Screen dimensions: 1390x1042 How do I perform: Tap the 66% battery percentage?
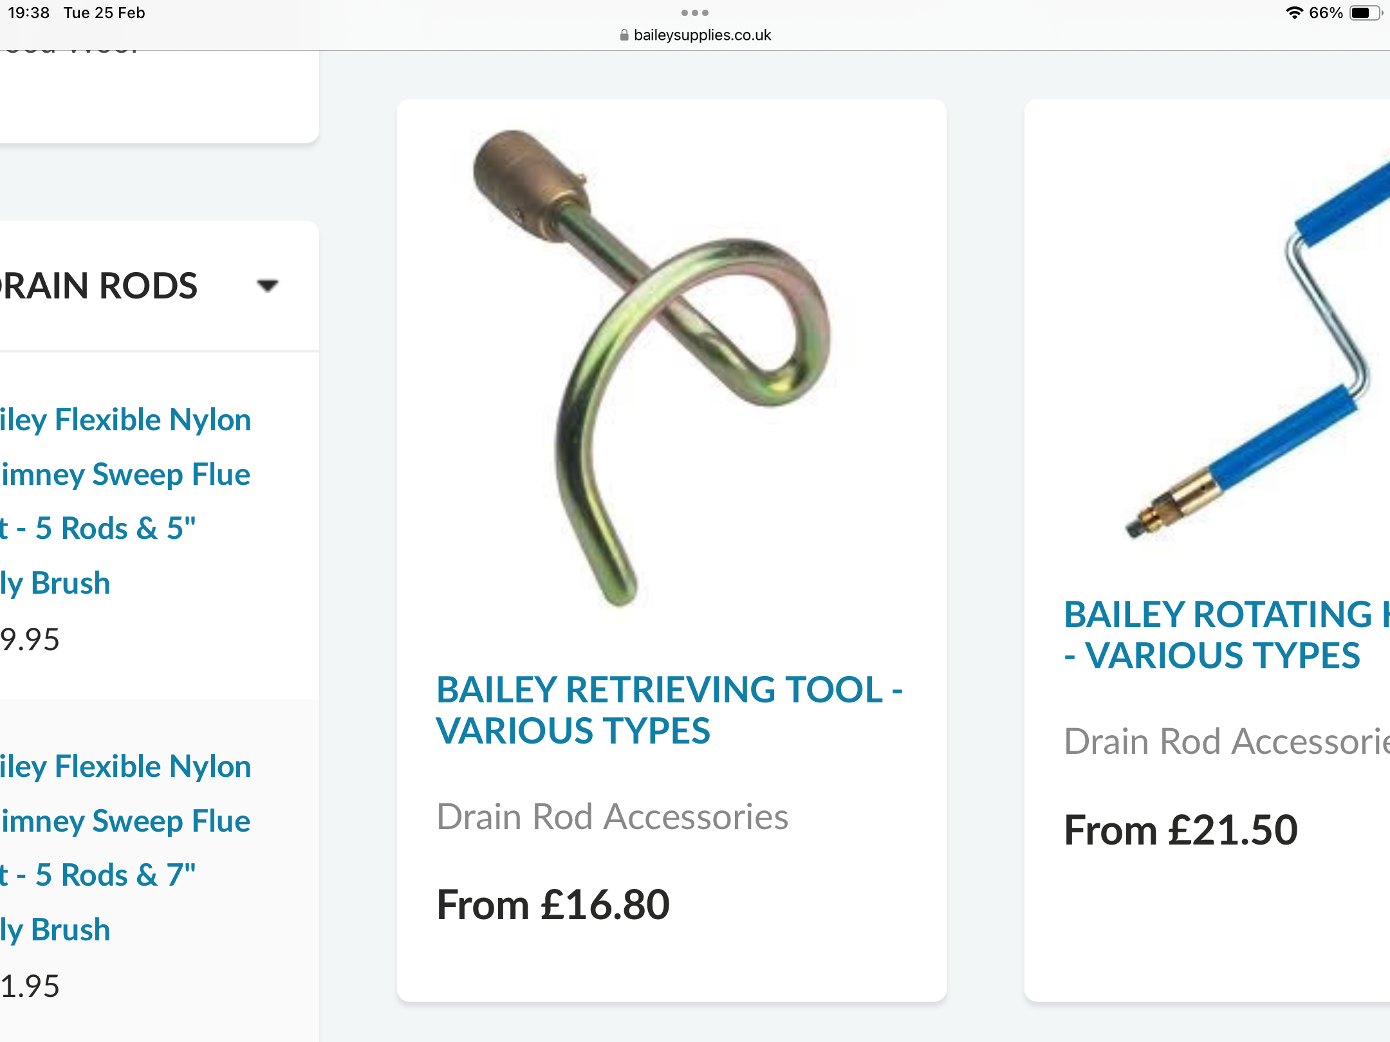tap(1325, 13)
